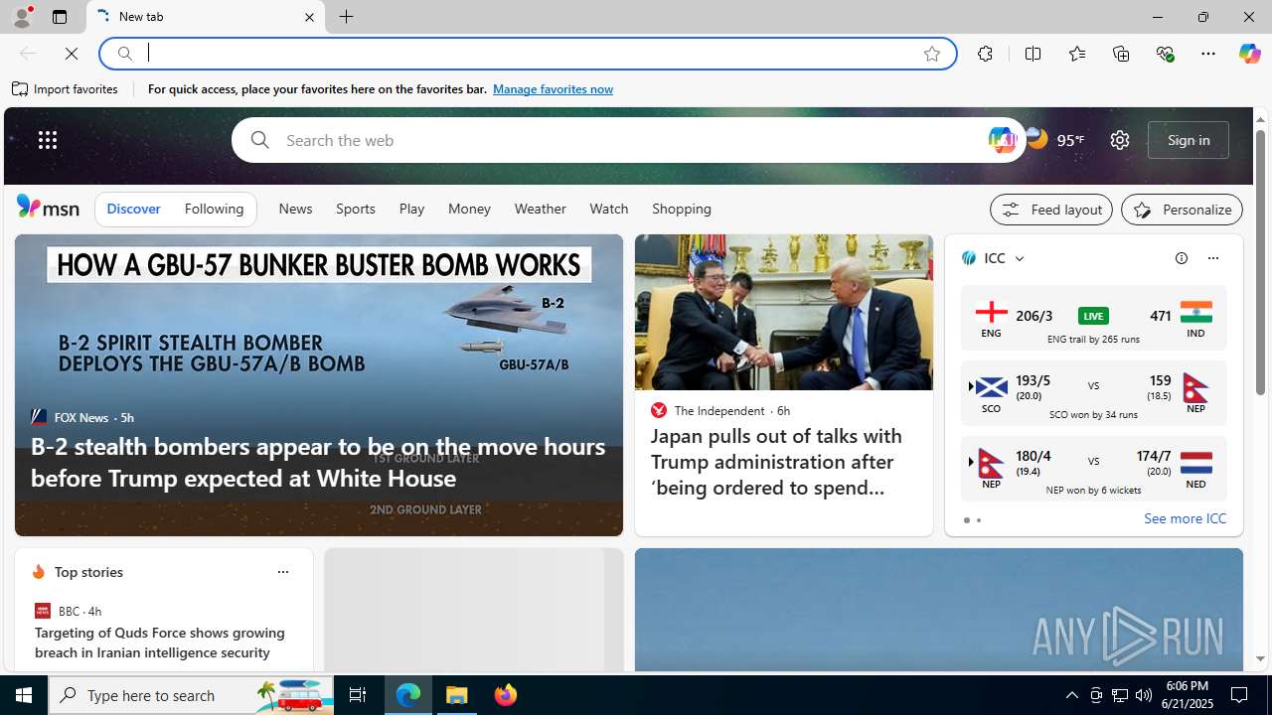
Task: Open the Weather section
Action: click(540, 209)
